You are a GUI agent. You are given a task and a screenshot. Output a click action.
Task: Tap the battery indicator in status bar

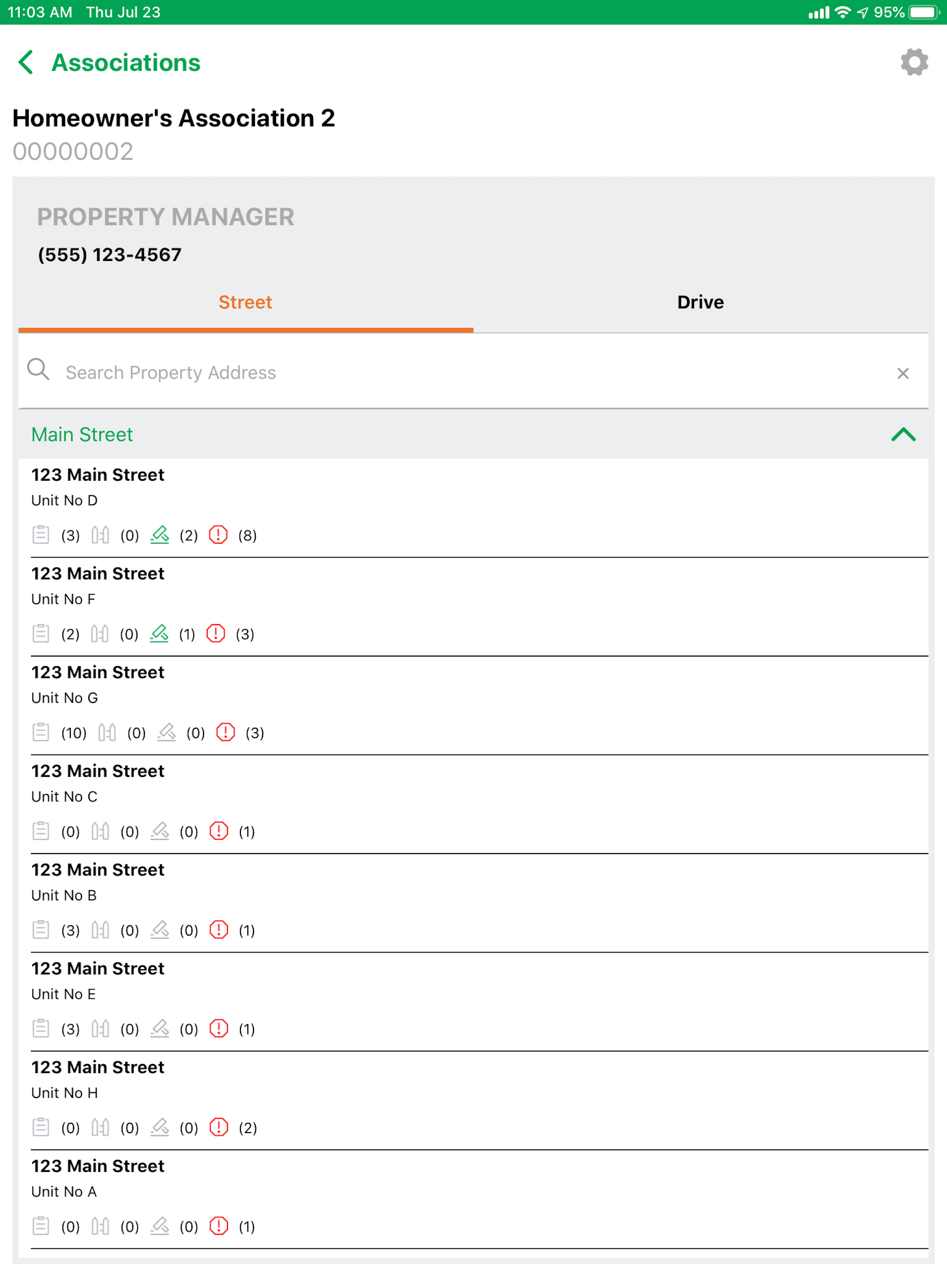tap(924, 12)
